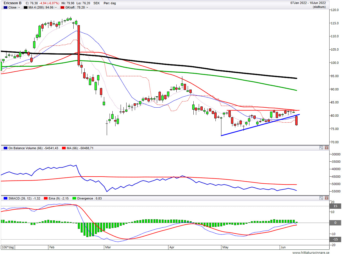This screenshot has width=342, height=254.
Task: Click the 'C: 76,38' closing value
Action: 32,3
